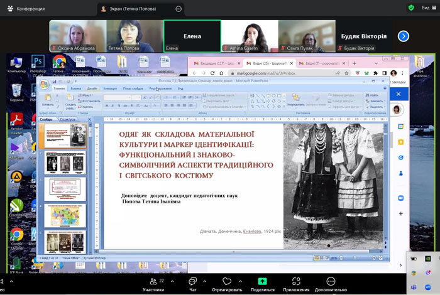Image resolution: width=440 pixels, height=295 pixels.
Task: Open the Участники participants panel
Action: coord(153,282)
